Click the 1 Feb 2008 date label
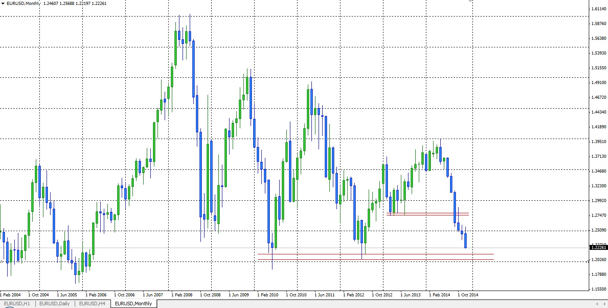This screenshot has height=308, width=608. pos(182,295)
